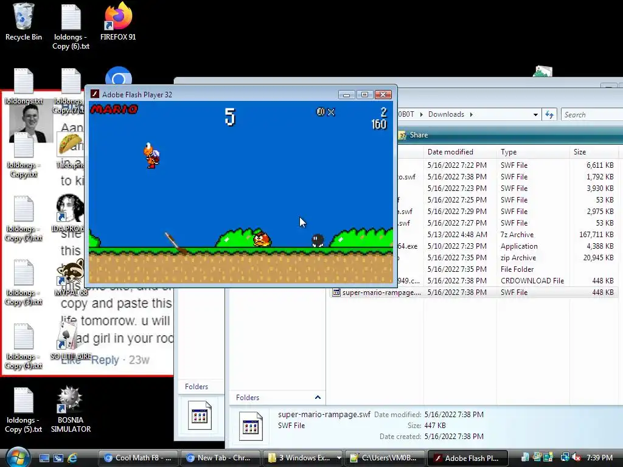
Task: Select the loldongs - Copy (5).txt desktop file
Action: (x=24, y=410)
